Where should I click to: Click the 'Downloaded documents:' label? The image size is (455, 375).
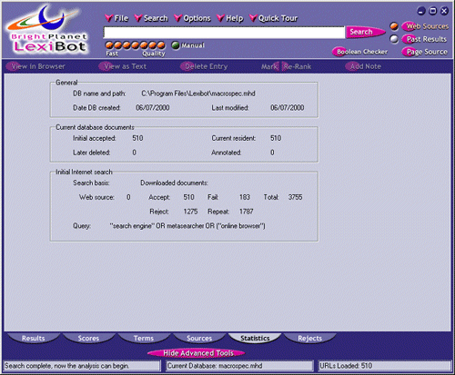click(174, 183)
